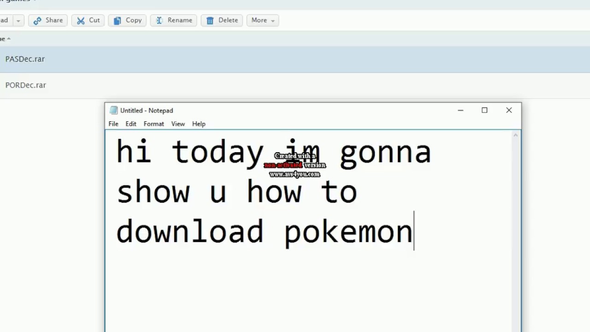Click the scissors Cut icon

[x=81, y=20]
